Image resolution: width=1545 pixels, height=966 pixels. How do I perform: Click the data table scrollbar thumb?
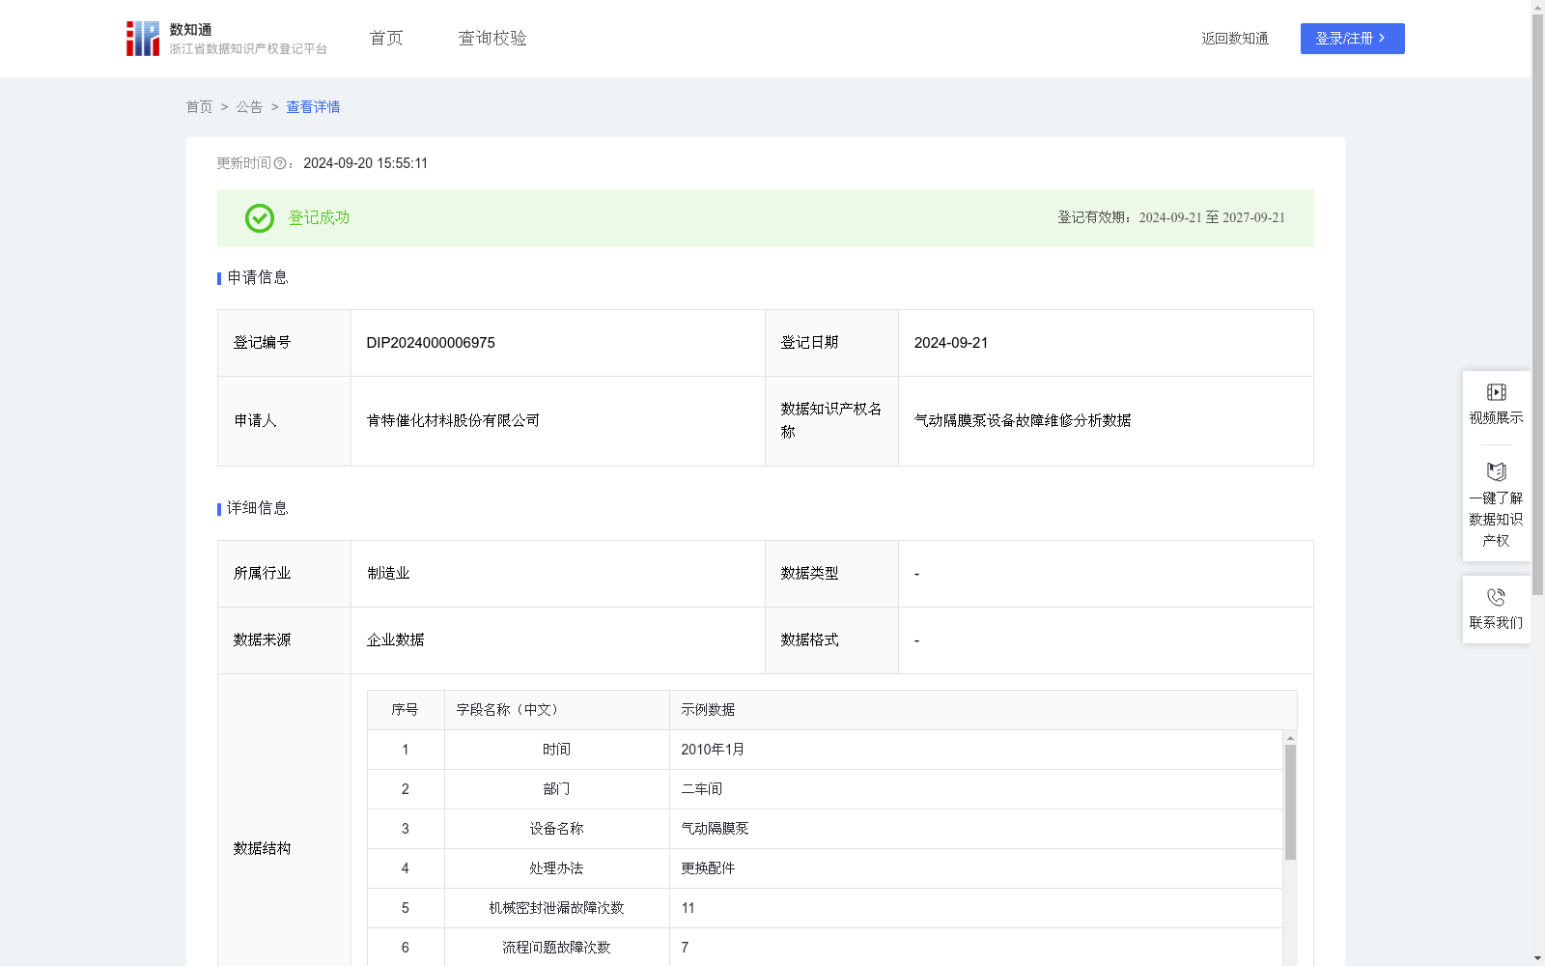click(x=1290, y=802)
